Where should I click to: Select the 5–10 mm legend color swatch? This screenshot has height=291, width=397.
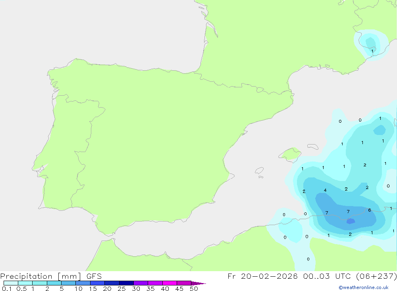pyautogui.click(x=69, y=283)
